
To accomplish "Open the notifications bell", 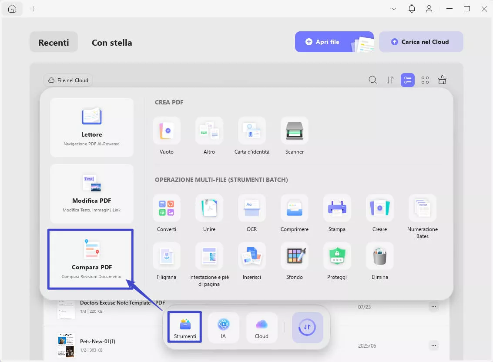I will pyautogui.click(x=412, y=9).
